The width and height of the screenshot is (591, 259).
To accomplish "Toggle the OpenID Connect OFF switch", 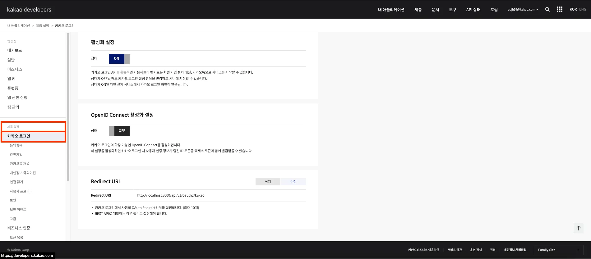I will pyautogui.click(x=119, y=131).
